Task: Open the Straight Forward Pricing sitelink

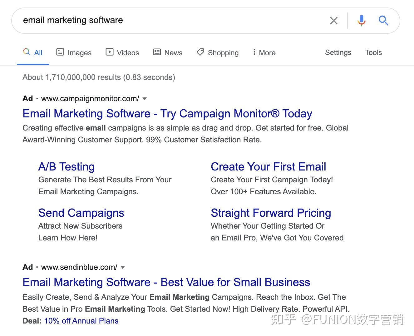Action: click(x=271, y=213)
